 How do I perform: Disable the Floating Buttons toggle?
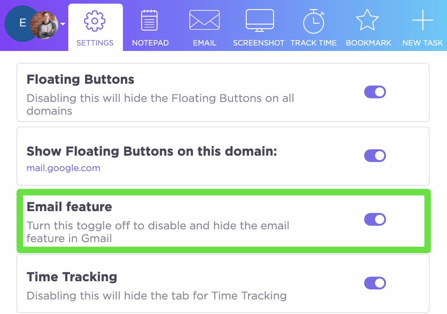point(375,92)
